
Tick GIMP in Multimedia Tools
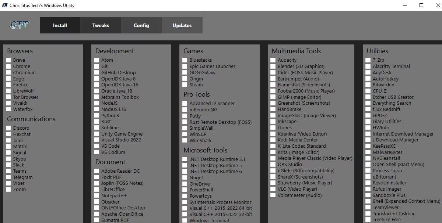pos(273,97)
